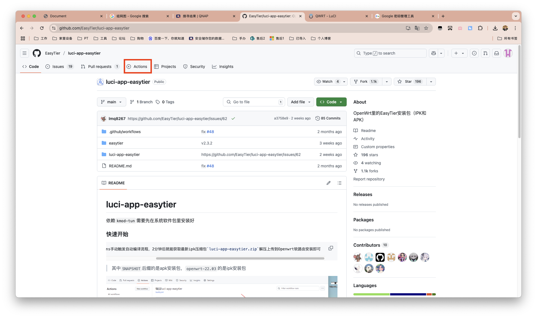This screenshot has width=537, height=318.
Task: Open the notifications inbox icon
Action: (x=497, y=53)
